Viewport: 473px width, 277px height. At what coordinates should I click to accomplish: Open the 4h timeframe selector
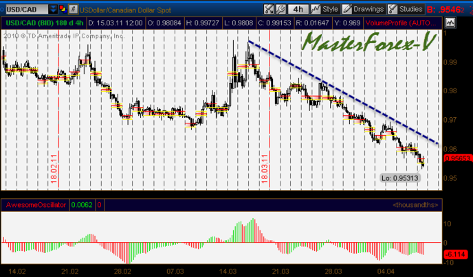click(x=298, y=10)
